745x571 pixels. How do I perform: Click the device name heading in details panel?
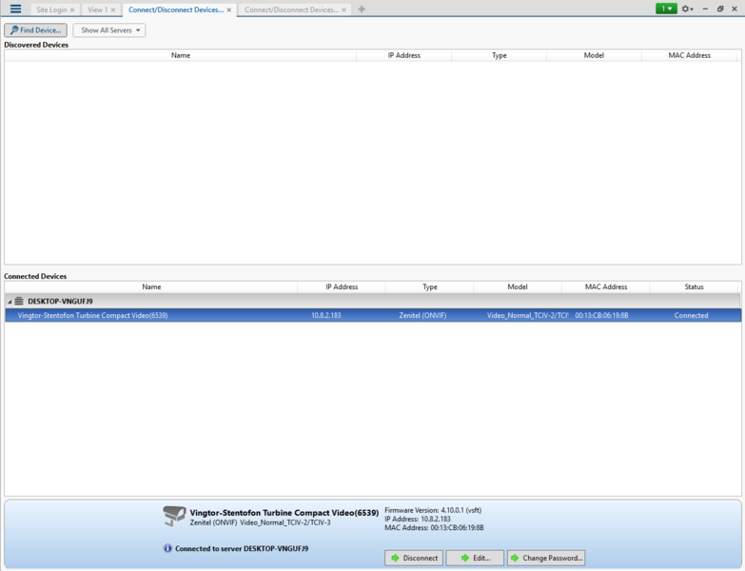point(284,513)
